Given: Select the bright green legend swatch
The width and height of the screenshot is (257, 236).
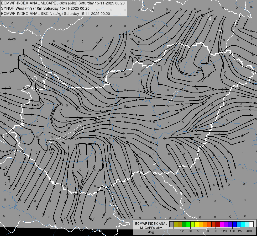Looking at the screenshot, I should (188, 224).
